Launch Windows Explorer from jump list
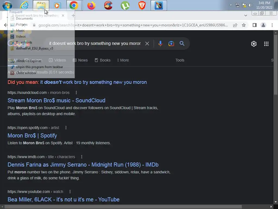 click(x=29, y=61)
